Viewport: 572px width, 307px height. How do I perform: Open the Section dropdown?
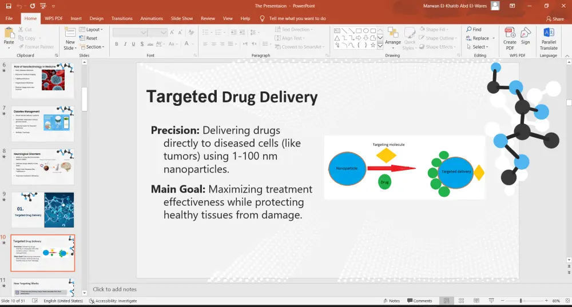click(92, 47)
